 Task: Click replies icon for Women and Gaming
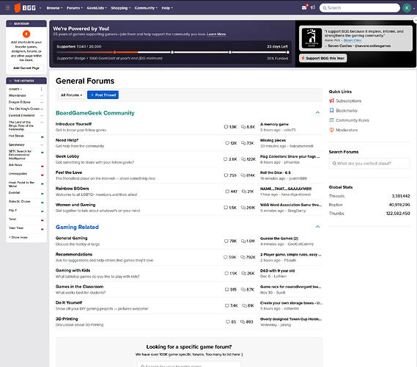click(243, 208)
